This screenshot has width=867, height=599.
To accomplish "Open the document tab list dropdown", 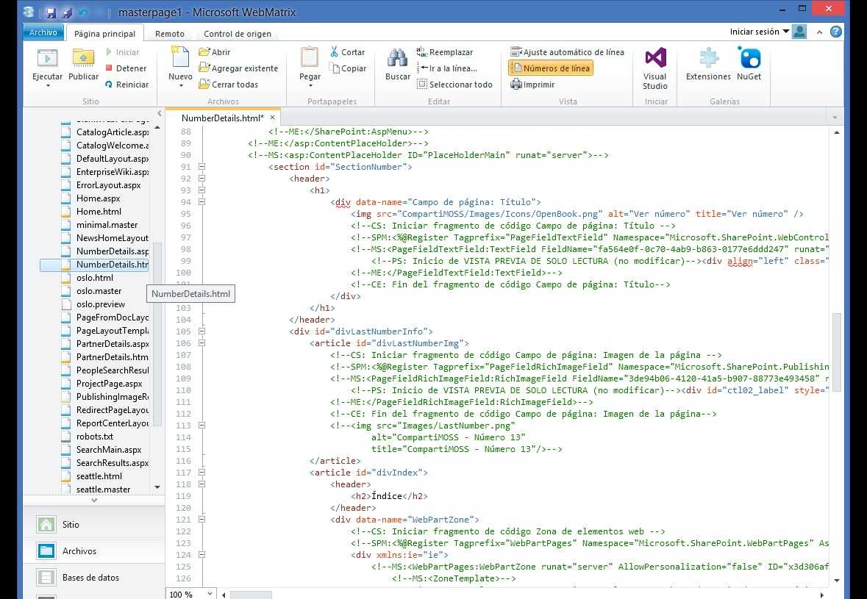I will click(835, 118).
